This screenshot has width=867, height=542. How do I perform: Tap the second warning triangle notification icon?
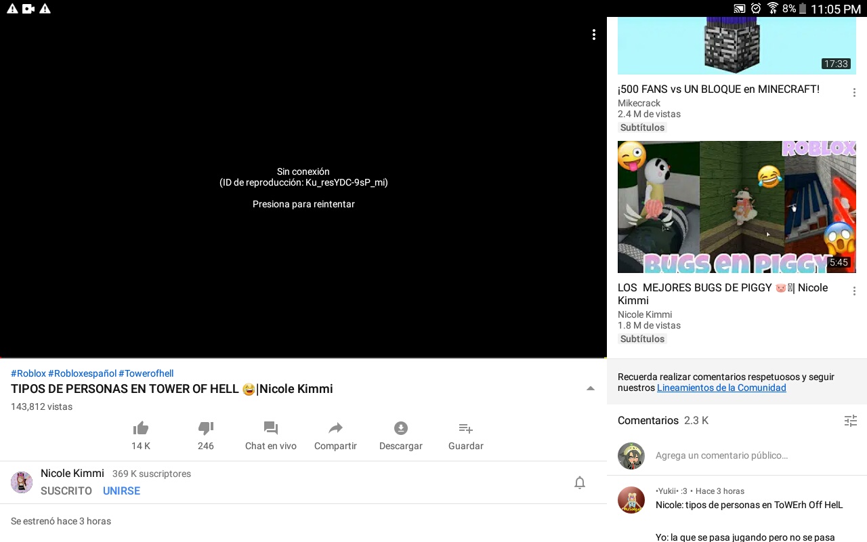point(45,9)
